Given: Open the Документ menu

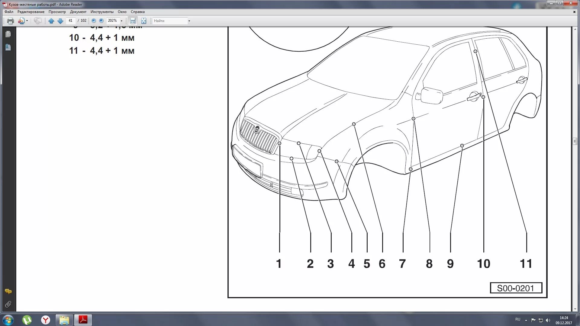Looking at the screenshot, I should click(x=78, y=12).
